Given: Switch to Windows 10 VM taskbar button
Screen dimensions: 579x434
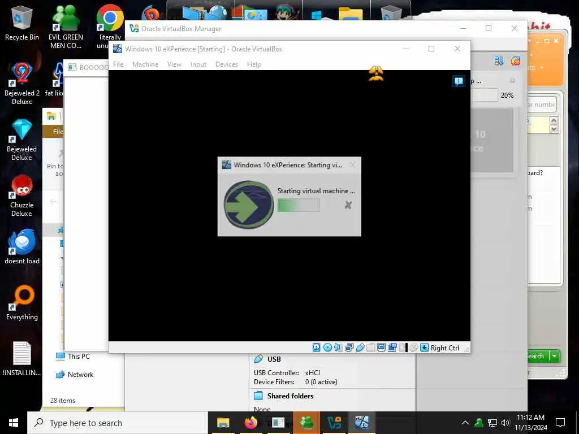Looking at the screenshot, I should click(x=362, y=423).
